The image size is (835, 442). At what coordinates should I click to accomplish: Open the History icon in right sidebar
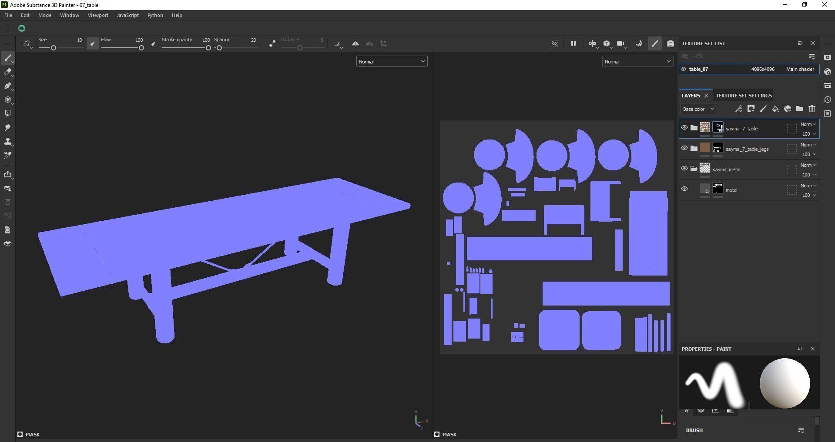tap(828, 100)
